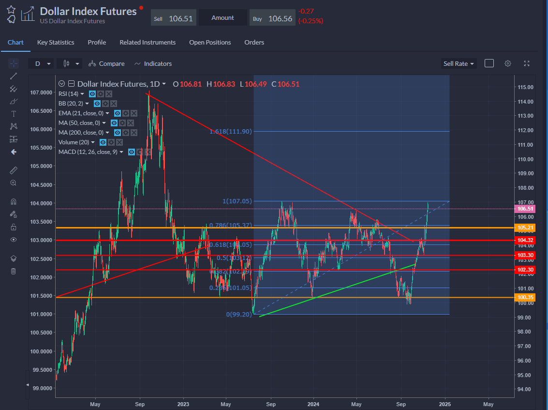548x410 pixels.
Task: Open EMA (21, close, 0) settings gear
Action: pos(126,113)
